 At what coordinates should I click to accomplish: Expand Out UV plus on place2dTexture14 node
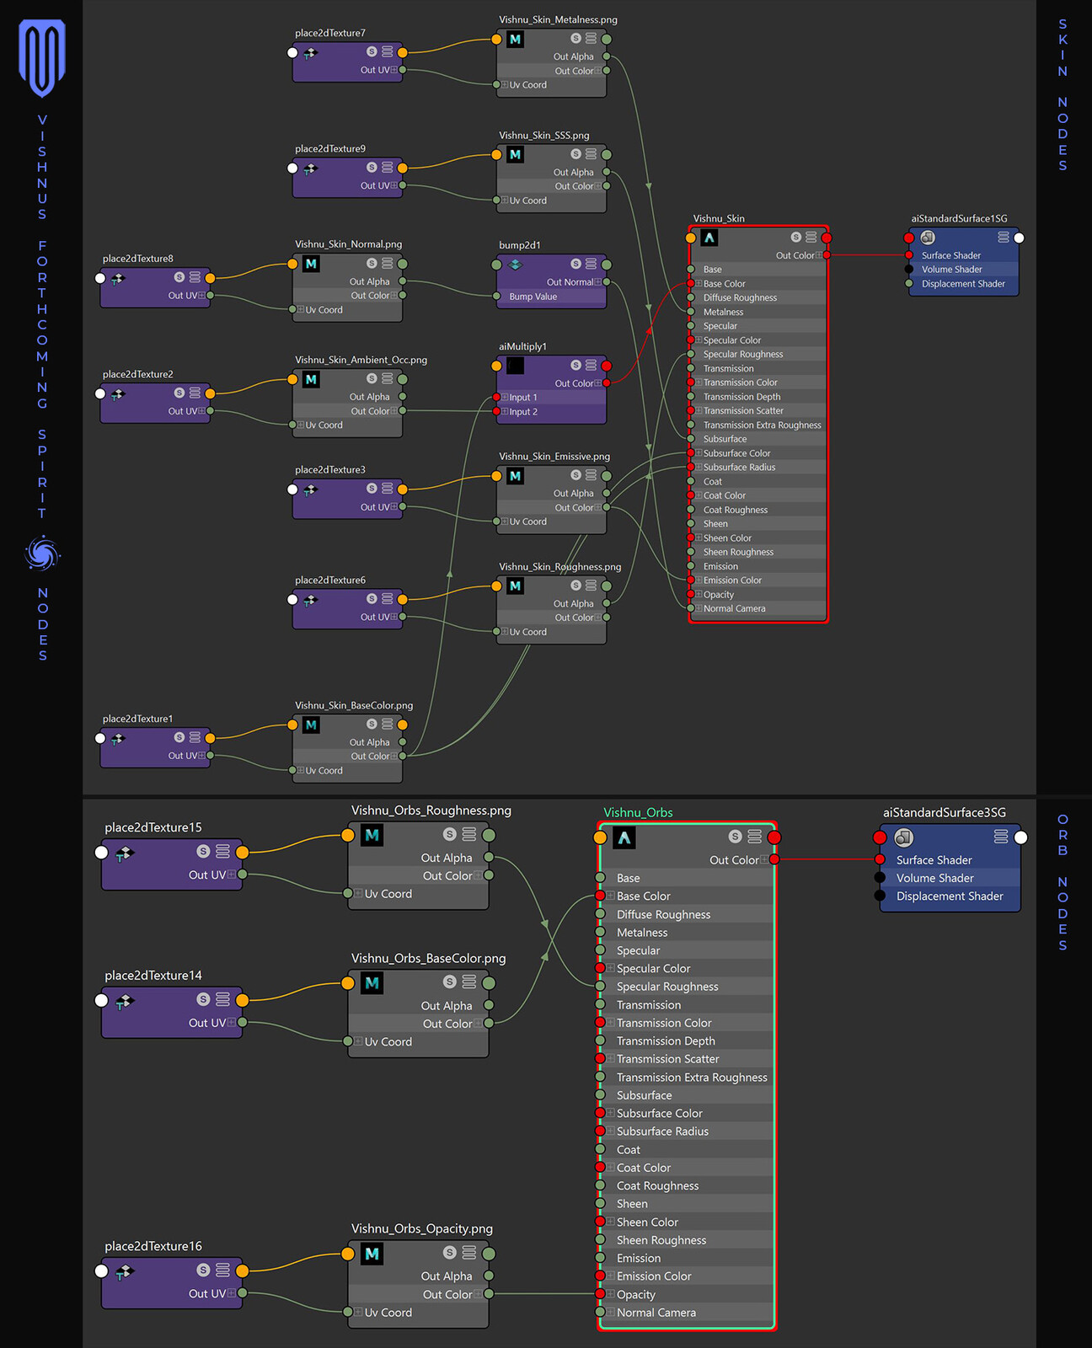[232, 1022]
